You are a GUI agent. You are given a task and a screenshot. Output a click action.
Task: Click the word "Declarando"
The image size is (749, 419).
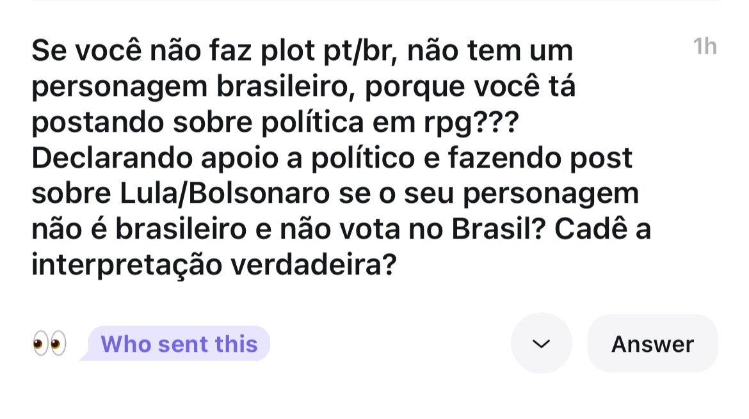point(112,157)
